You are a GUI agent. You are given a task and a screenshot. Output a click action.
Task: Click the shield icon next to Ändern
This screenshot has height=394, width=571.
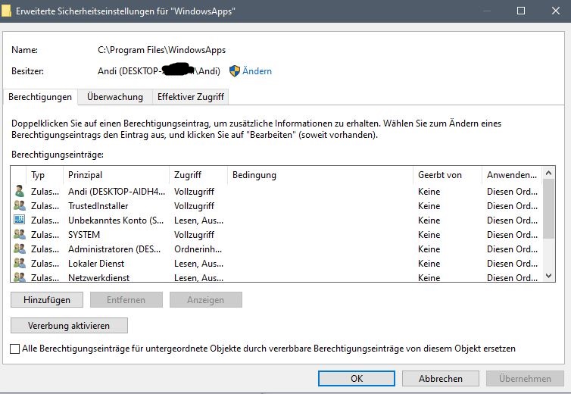point(235,70)
